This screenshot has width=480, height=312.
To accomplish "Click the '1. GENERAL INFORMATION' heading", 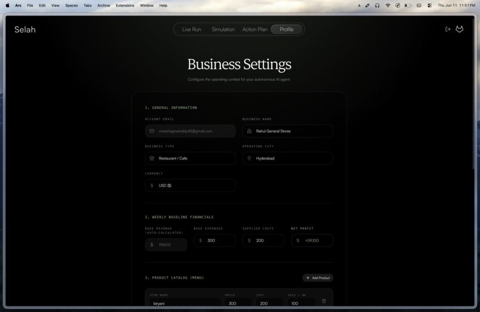I will pos(171,108).
